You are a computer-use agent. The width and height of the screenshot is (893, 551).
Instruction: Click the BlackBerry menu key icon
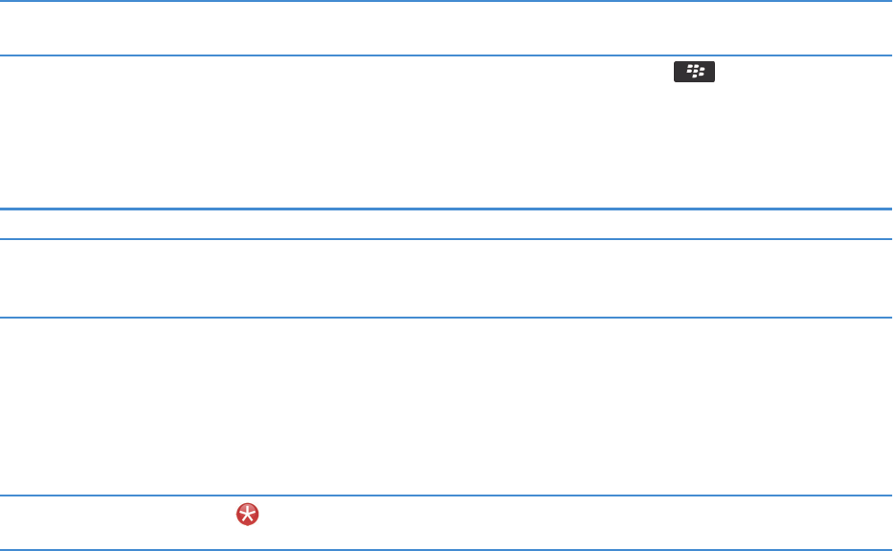pyautogui.click(x=694, y=72)
